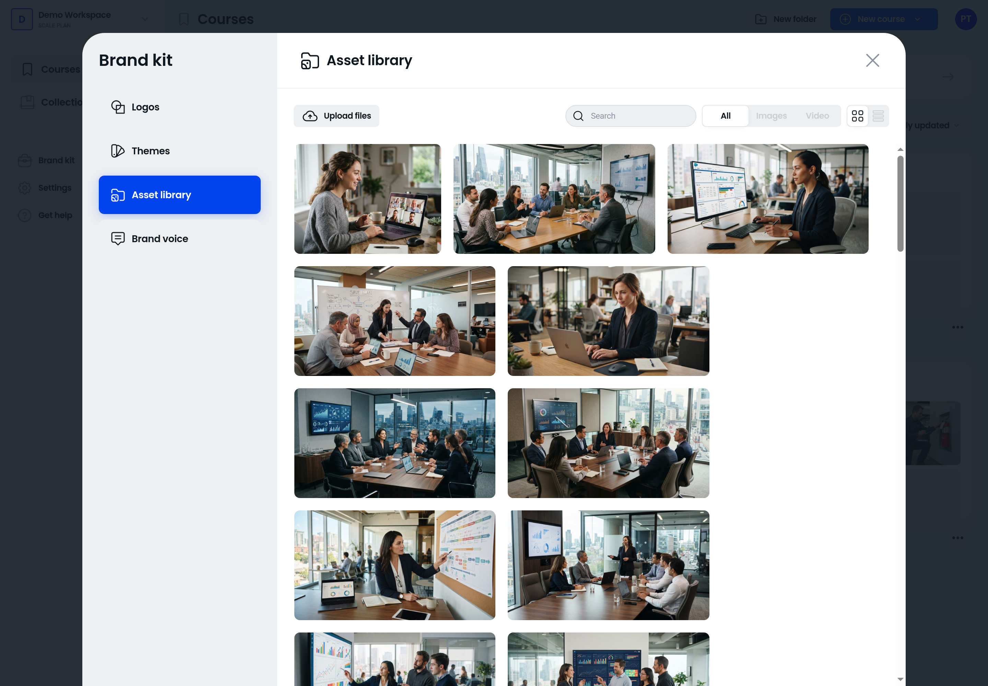The width and height of the screenshot is (988, 686).
Task: Click the scrollbar down arrow
Action: pos(900,679)
